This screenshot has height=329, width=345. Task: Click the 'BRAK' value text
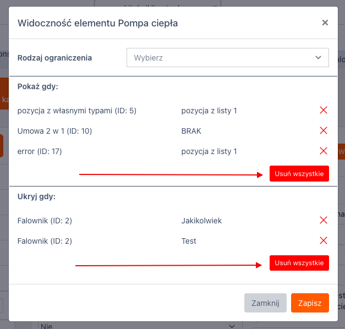click(191, 131)
